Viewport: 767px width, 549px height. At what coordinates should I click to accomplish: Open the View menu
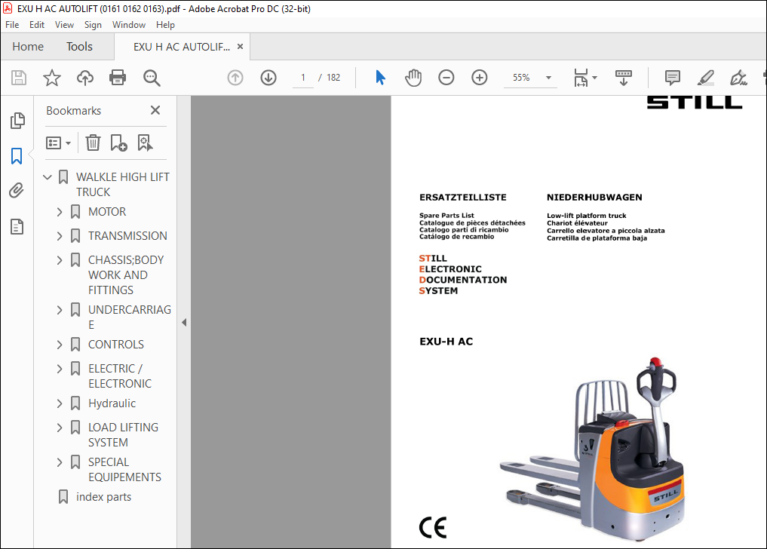coord(64,24)
